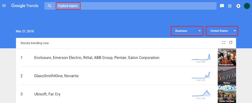Screen dimensions: 252x103
Task: Open the hamburger main menu
Action: [4, 6]
